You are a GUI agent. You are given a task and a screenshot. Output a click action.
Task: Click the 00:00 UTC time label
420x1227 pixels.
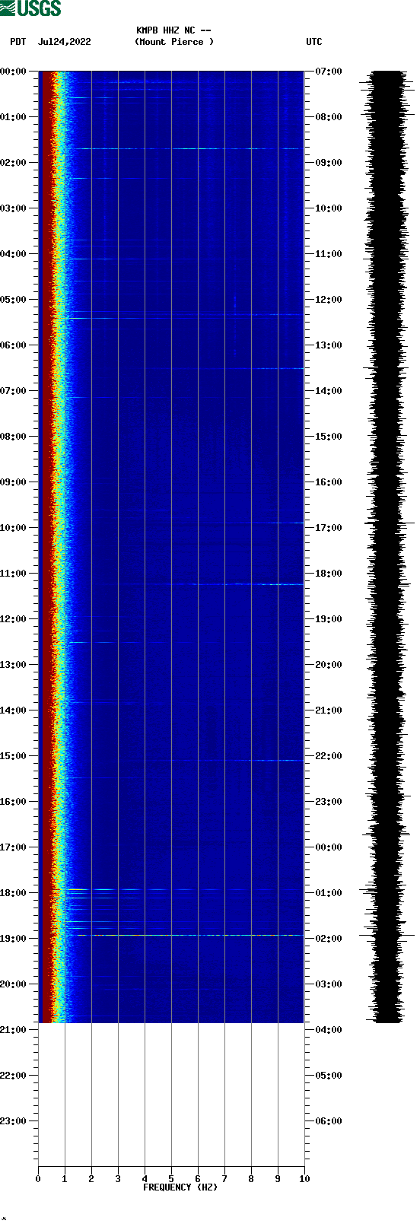click(x=329, y=847)
